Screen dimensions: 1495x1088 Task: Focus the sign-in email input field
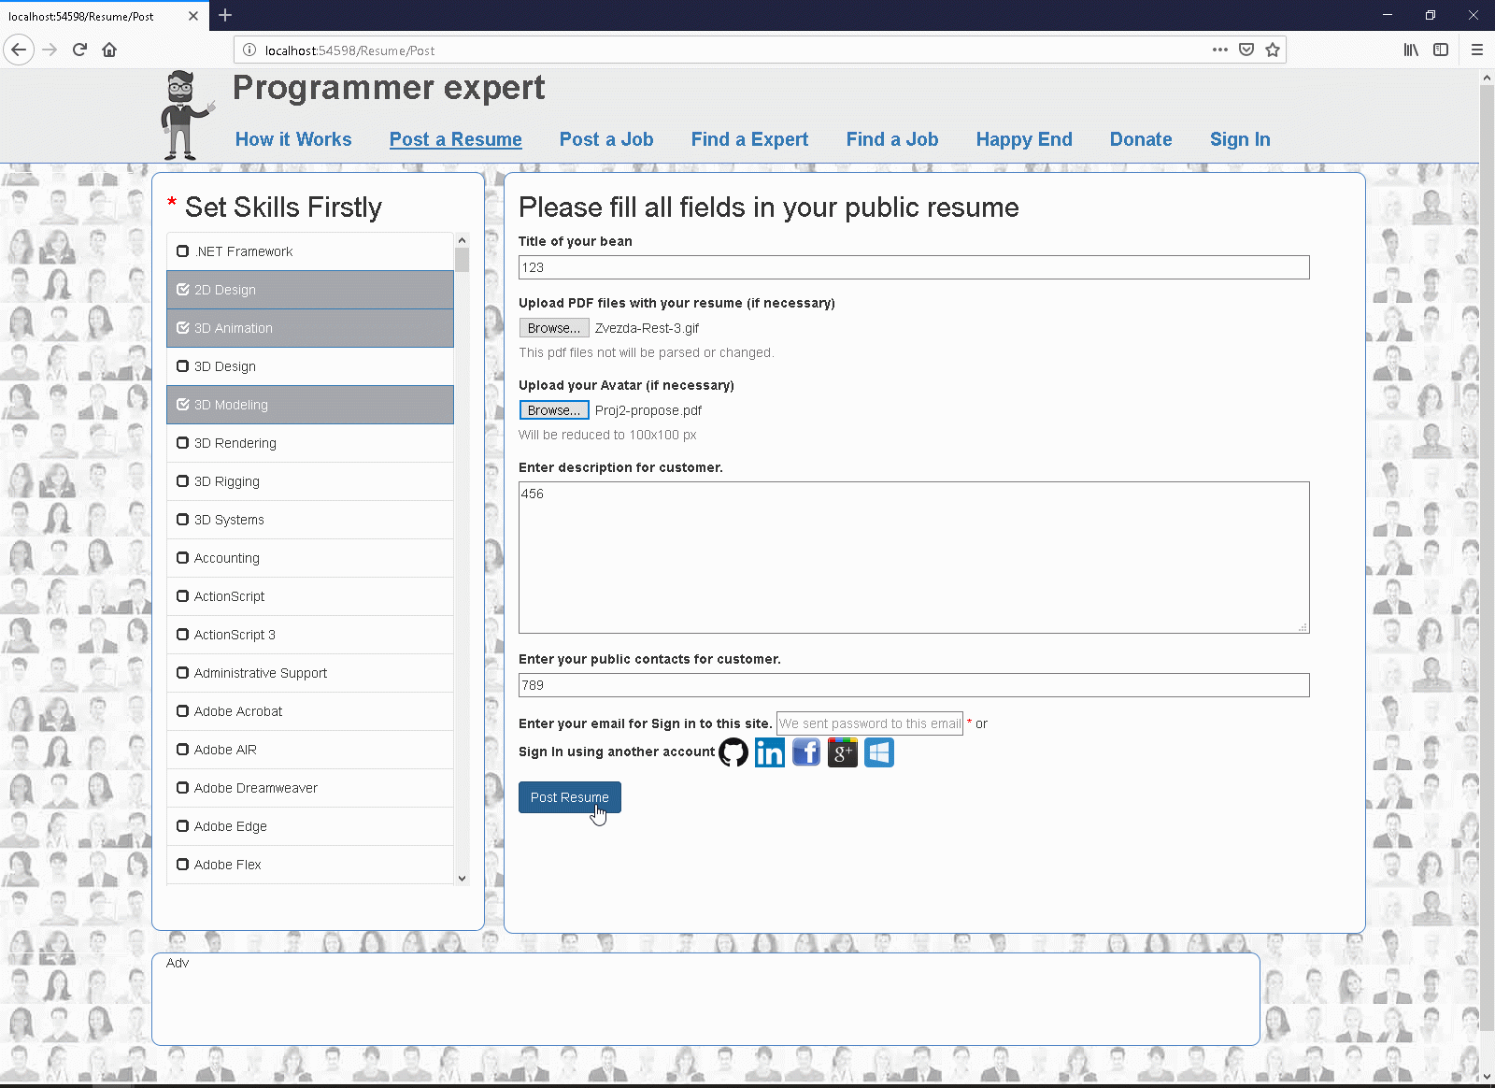870,723
